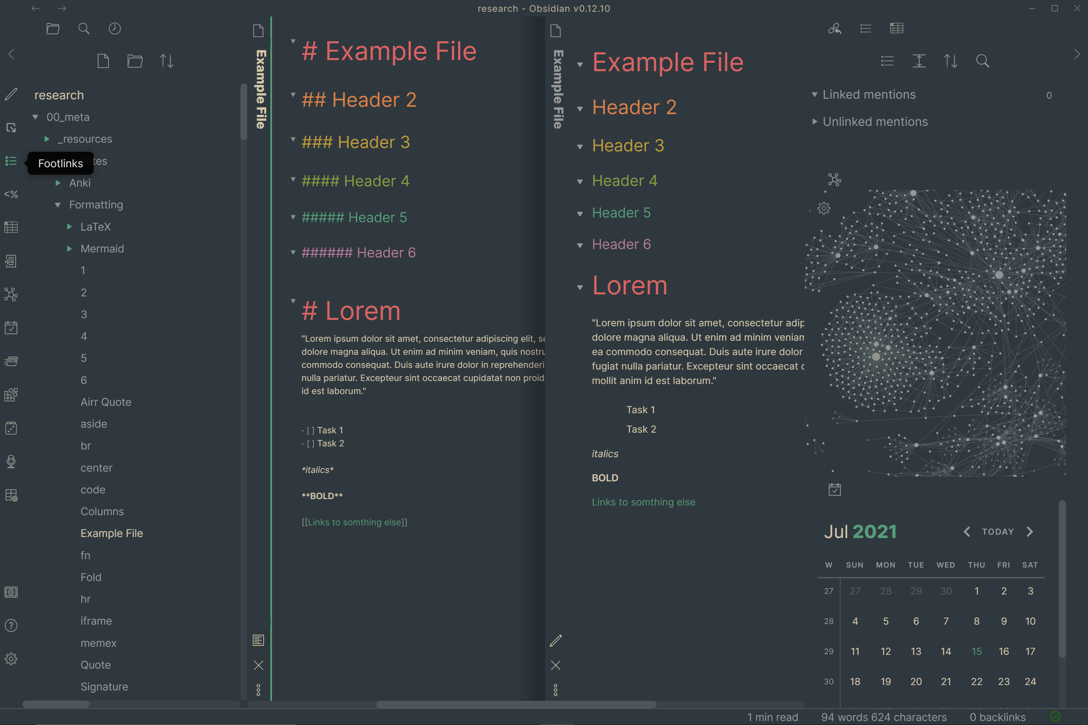1088x725 pixels.
Task: Open graph settings gear icon
Action: [x=823, y=208]
